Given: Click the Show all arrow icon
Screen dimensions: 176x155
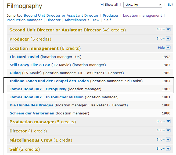Looking at the screenshot, I should click(102, 5).
